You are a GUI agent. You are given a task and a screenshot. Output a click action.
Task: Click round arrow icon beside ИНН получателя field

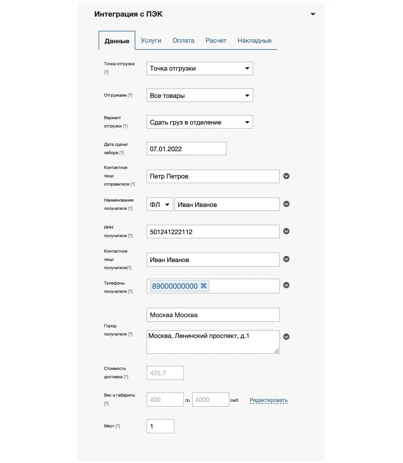point(286,231)
